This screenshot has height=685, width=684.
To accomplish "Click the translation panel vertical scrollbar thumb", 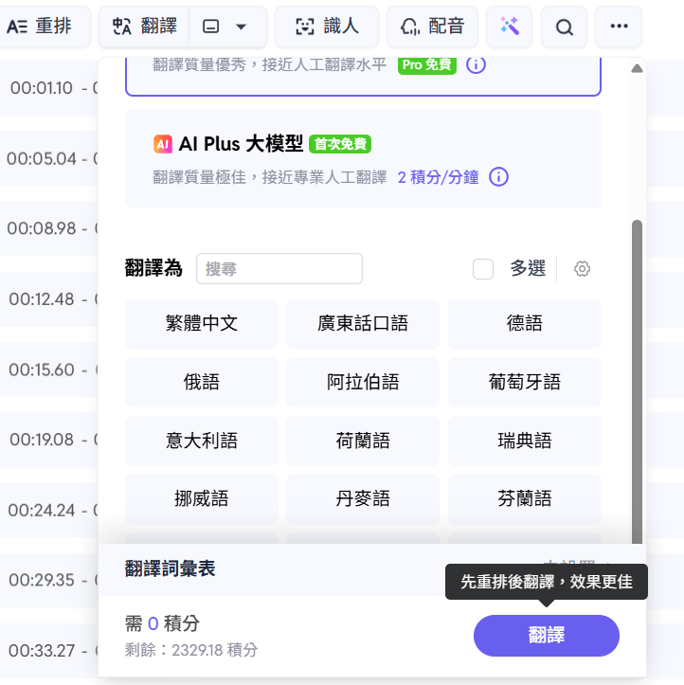I will click(637, 382).
